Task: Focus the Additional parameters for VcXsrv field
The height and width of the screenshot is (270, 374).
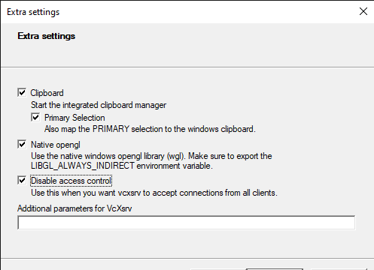Action: (x=187, y=223)
